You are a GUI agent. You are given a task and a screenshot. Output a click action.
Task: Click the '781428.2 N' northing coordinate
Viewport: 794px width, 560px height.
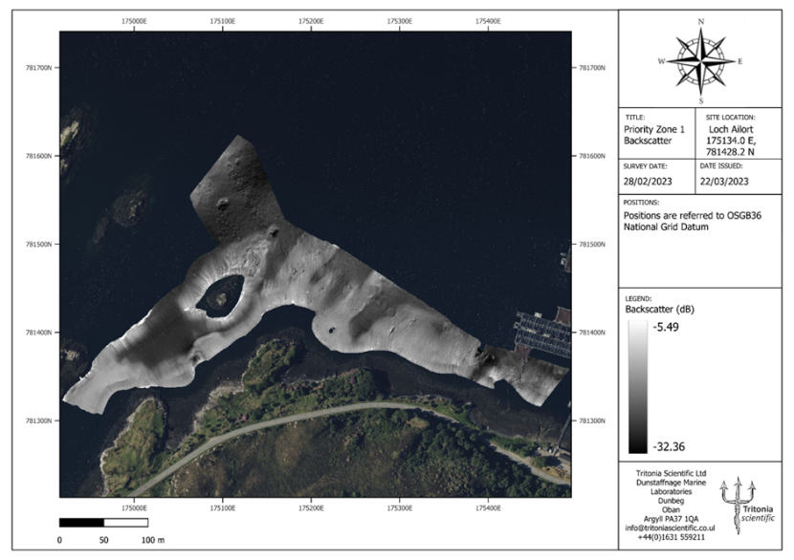coord(730,152)
